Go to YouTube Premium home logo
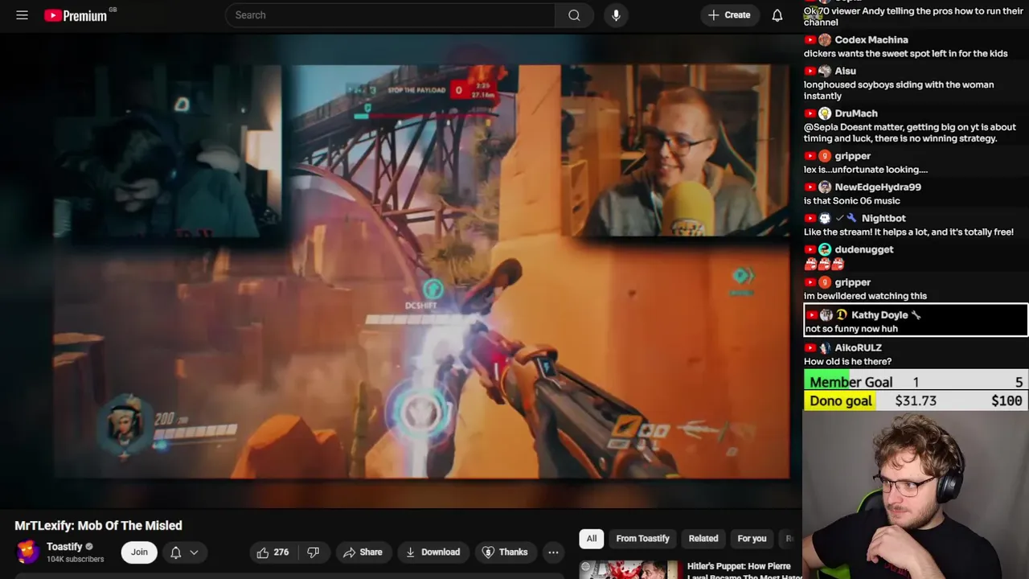 point(76,15)
